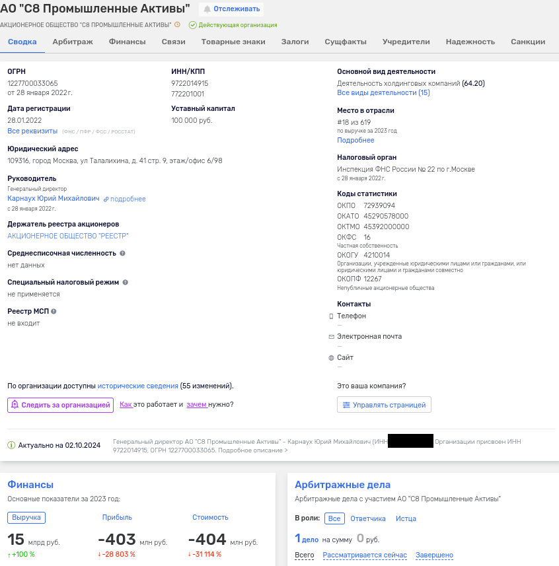The width and height of the screenshot is (559, 566).
Task: Show Завершено cases
Action: 434,555
